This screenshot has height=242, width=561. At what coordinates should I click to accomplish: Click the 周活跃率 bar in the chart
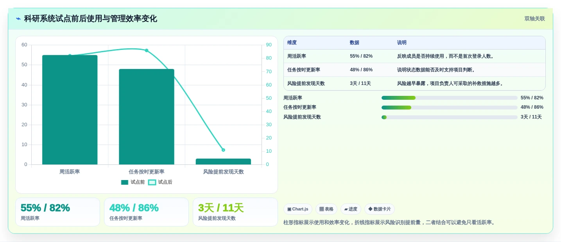(70, 110)
